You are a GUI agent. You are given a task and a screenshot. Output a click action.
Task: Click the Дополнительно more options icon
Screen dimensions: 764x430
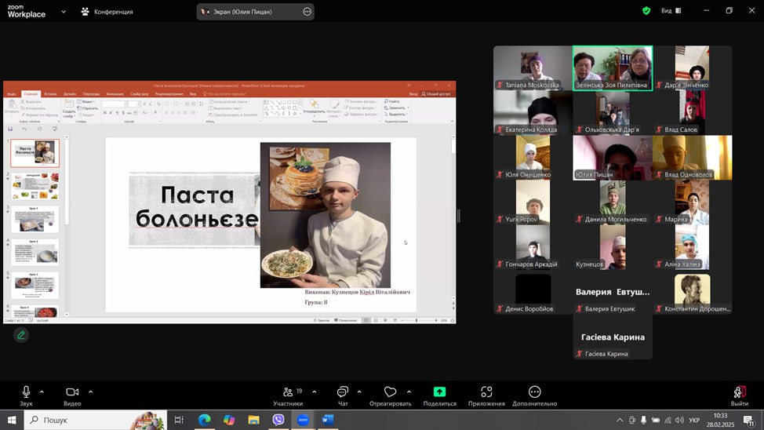[535, 392]
